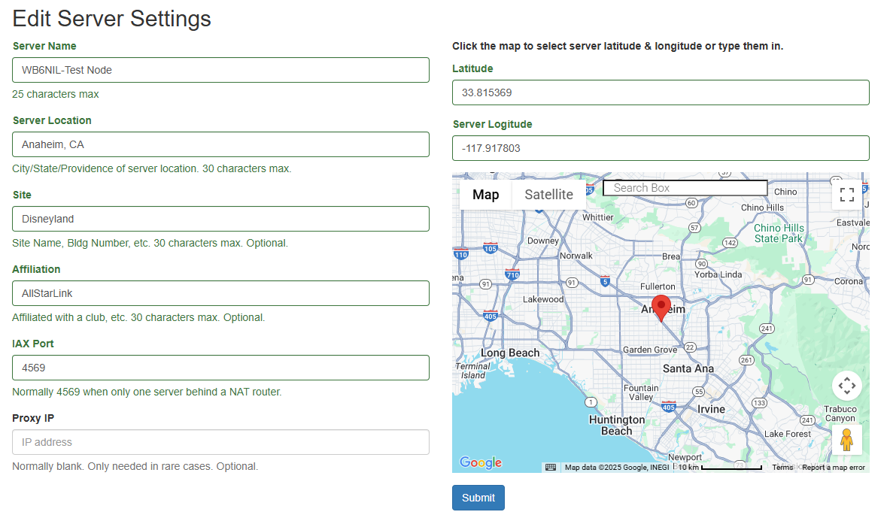This screenshot has width=890, height=521.
Task: Select the red location marker pin
Action: pyautogui.click(x=661, y=307)
